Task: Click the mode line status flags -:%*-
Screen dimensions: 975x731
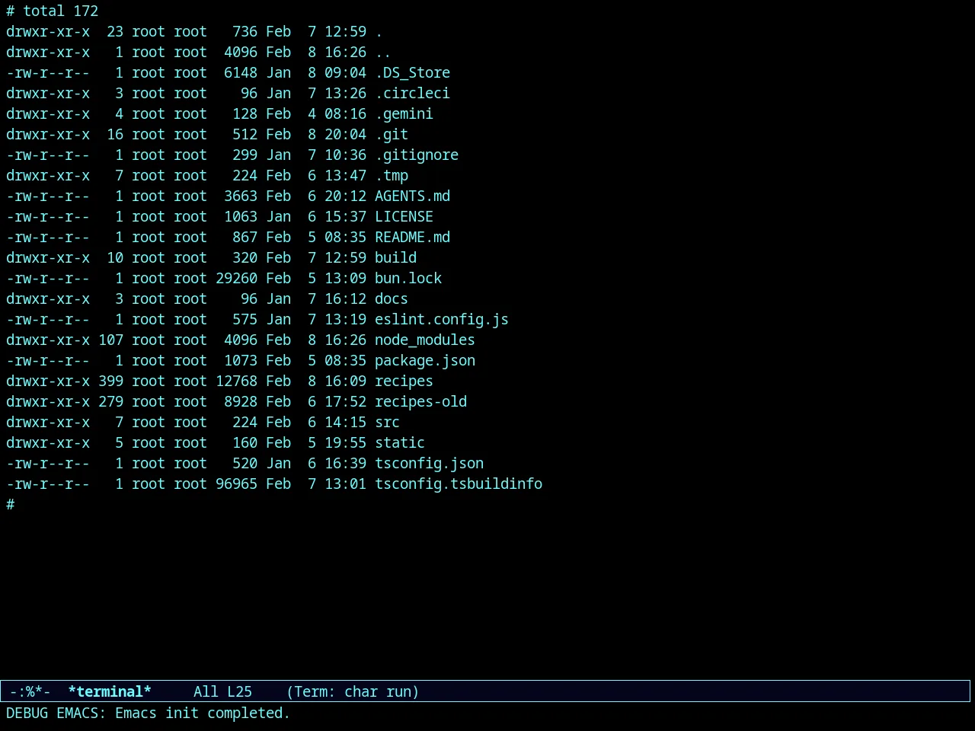Action: point(30,691)
